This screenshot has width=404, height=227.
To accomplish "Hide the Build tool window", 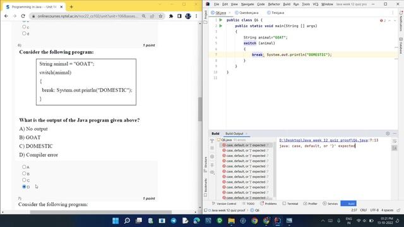I will (395, 134).
